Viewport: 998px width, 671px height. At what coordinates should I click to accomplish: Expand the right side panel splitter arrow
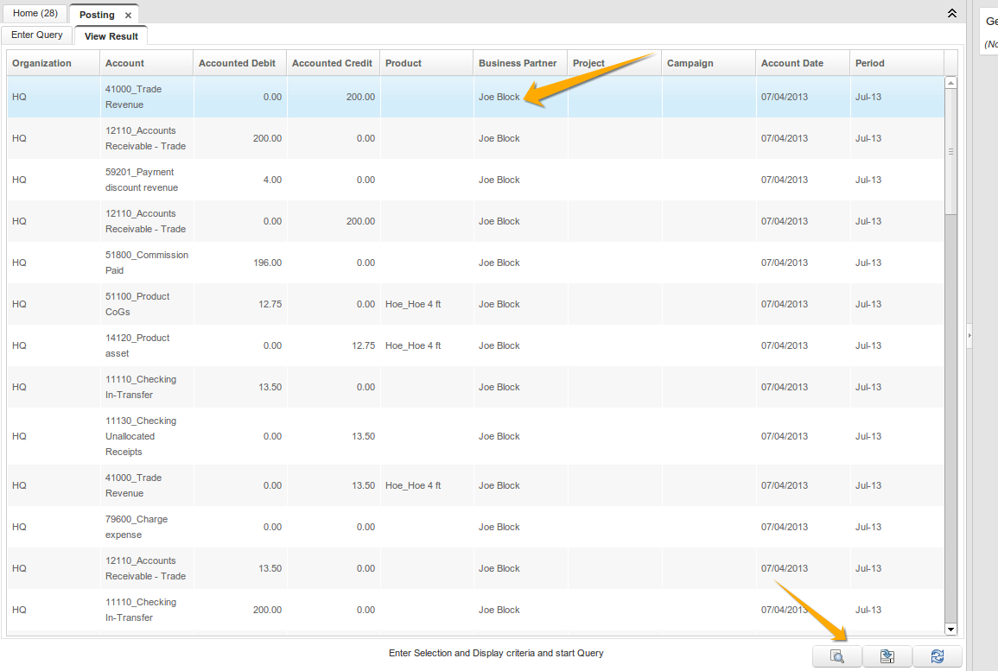(x=969, y=335)
